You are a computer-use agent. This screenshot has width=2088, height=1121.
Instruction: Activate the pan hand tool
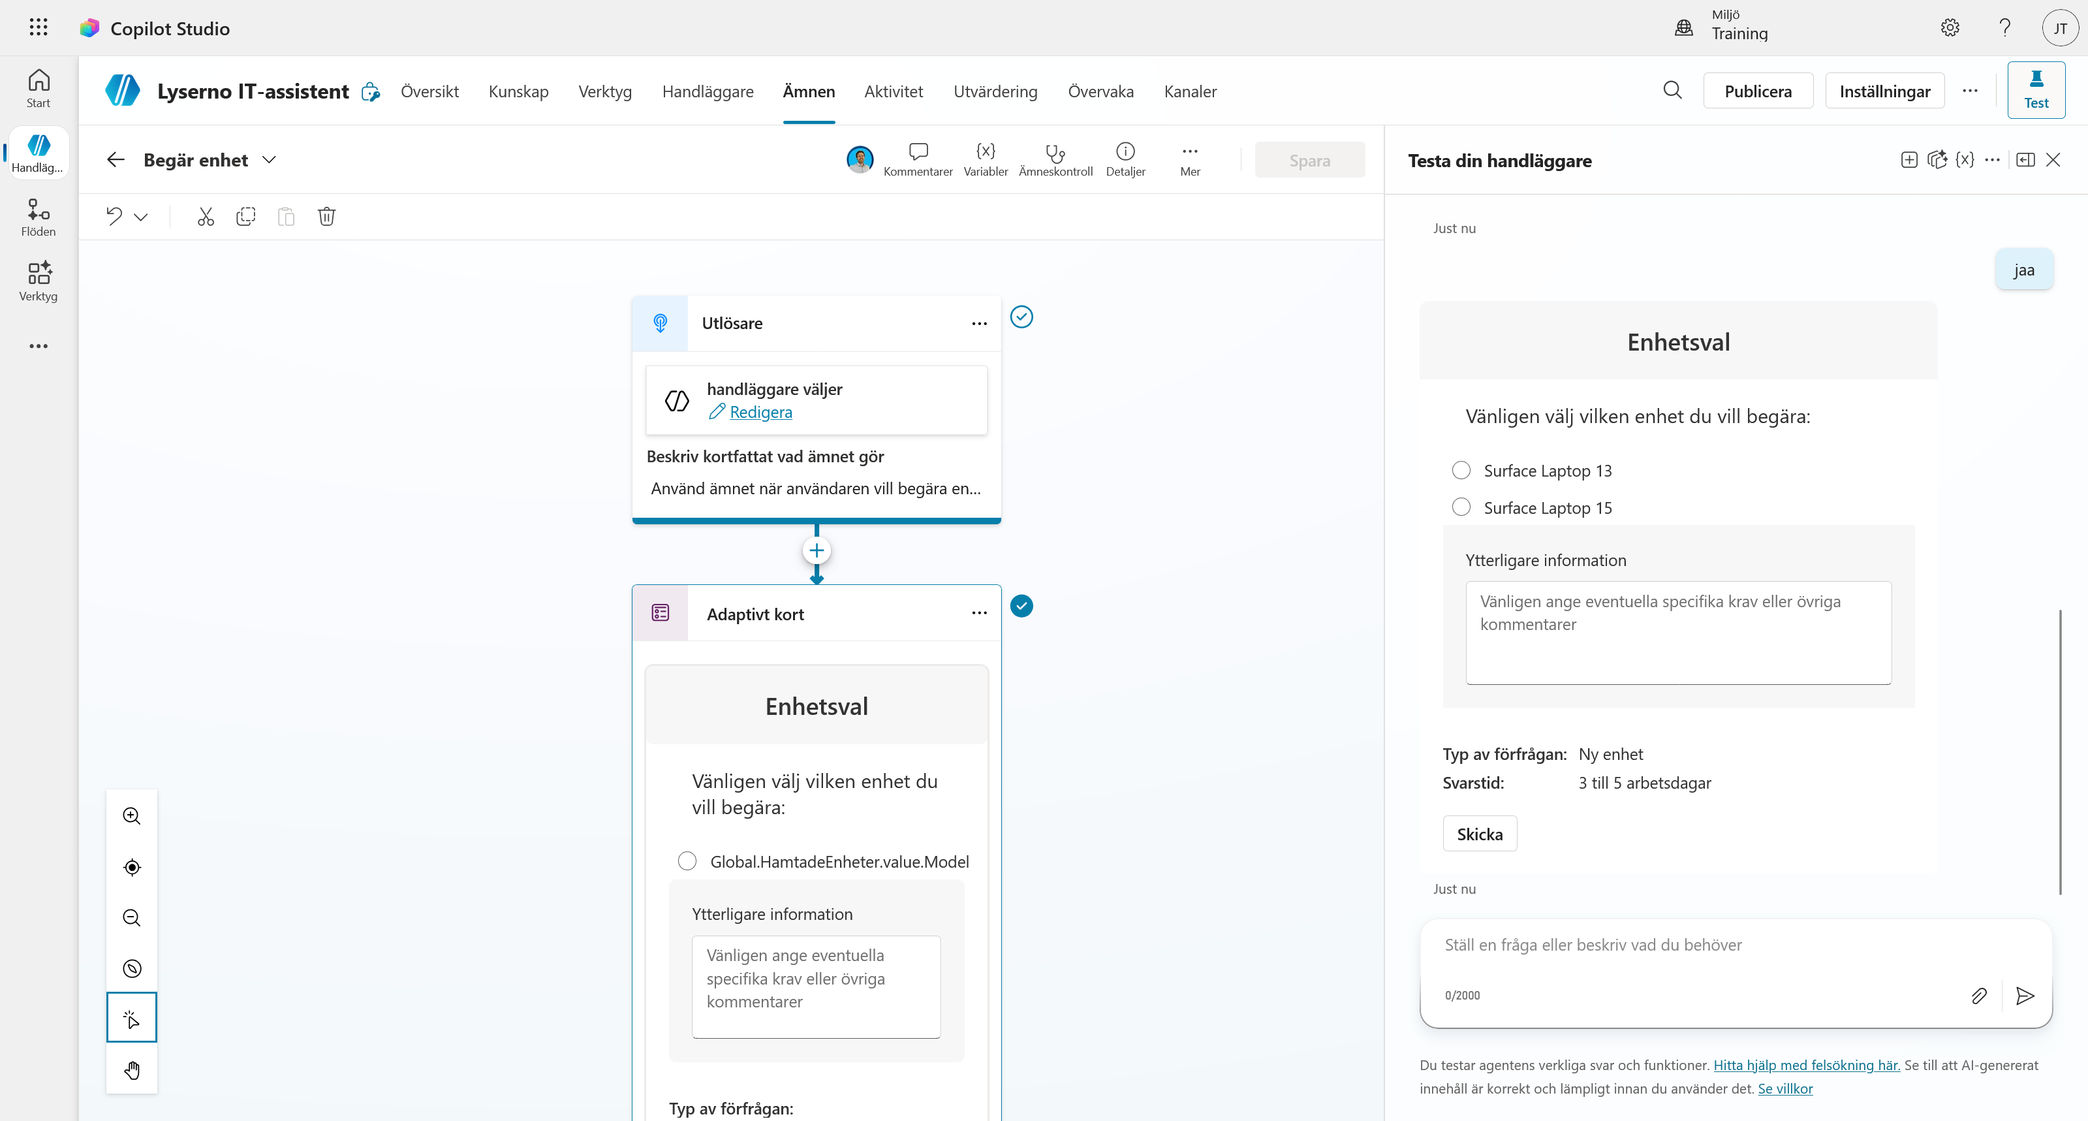pyautogui.click(x=132, y=1070)
